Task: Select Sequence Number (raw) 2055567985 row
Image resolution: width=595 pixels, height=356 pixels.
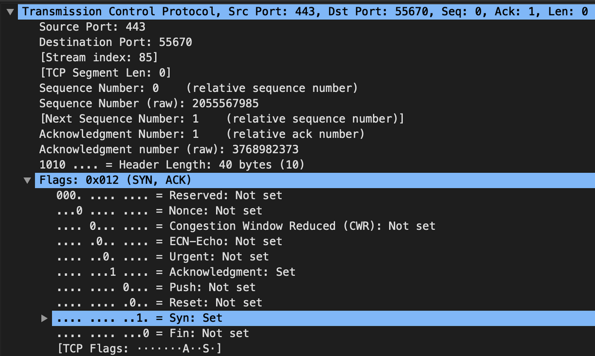Action: point(149,103)
